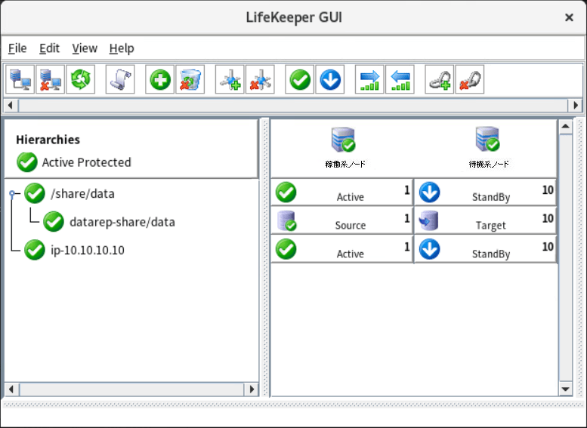The height and width of the screenshot is (428, 587).
Task: Open the View Logs scroll icon
Action: [120, 79]
